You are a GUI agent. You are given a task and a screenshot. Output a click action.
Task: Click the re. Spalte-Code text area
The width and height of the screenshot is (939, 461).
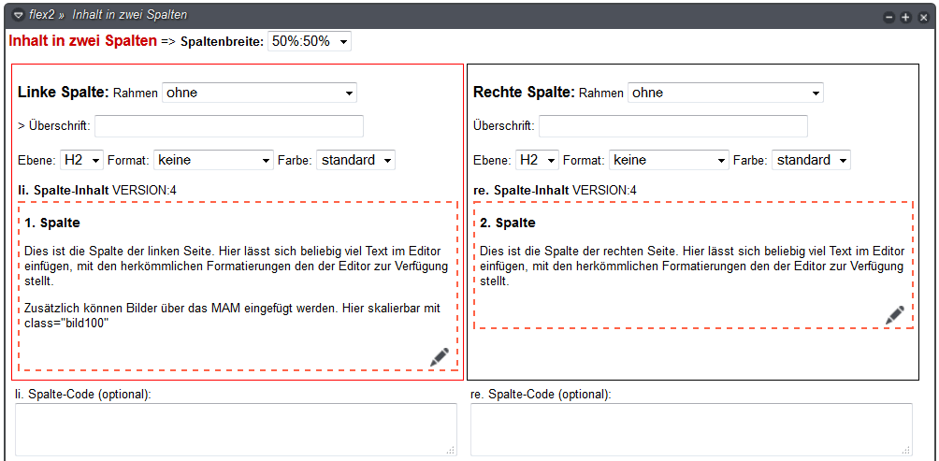tap(692, 429)
